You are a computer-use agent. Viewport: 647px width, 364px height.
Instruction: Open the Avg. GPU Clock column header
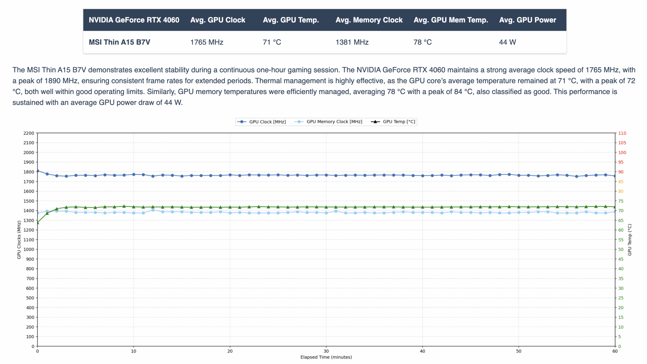pos(218,20)
